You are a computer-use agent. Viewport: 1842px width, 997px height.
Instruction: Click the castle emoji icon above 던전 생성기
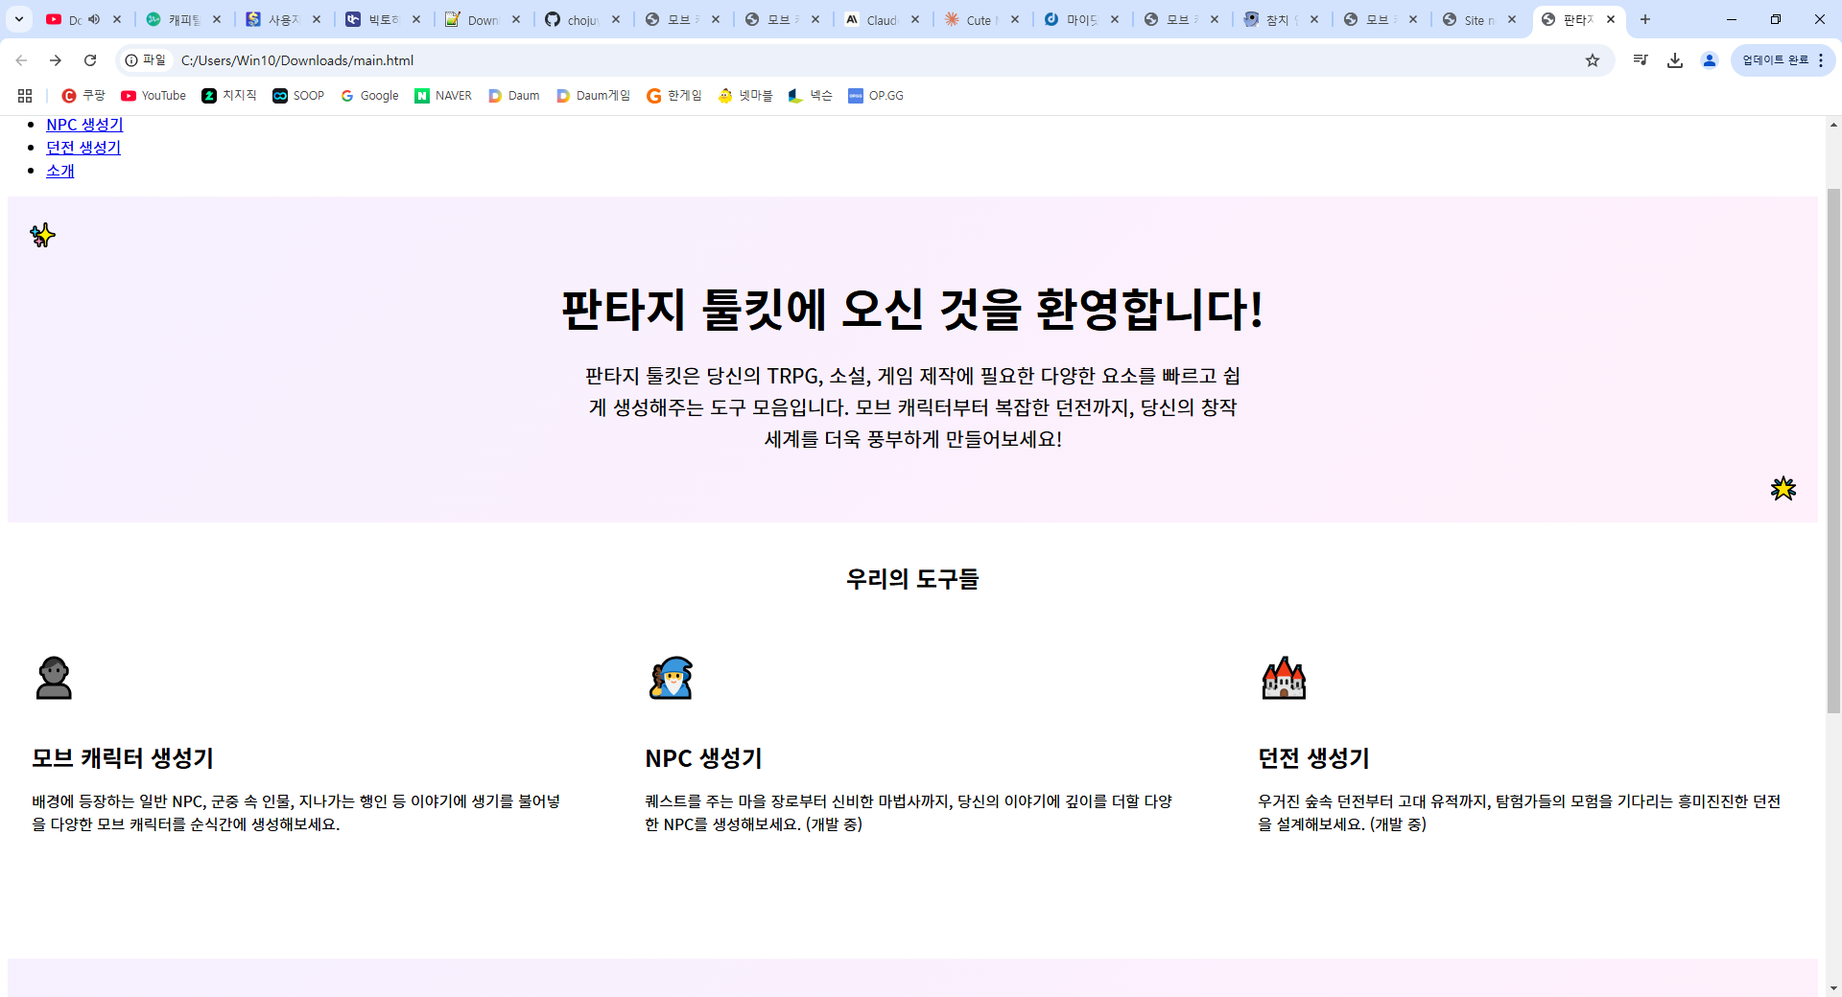coord(1284,678)
